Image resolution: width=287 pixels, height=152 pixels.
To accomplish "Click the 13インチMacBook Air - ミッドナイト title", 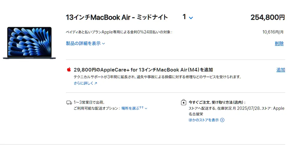I will point(117,17).
